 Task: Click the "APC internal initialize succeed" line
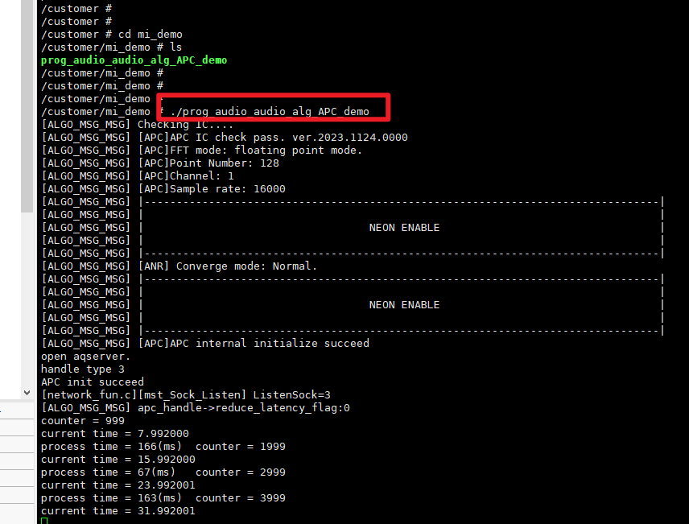coord(254,344)
